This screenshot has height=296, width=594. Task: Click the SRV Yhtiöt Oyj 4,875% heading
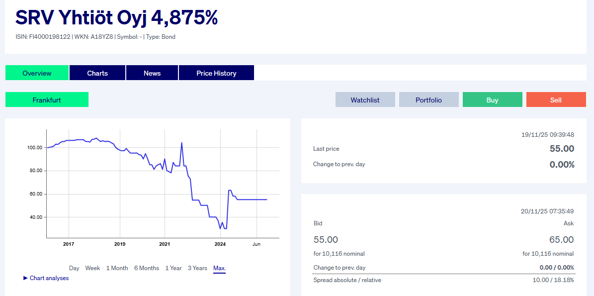pos(117,17)
